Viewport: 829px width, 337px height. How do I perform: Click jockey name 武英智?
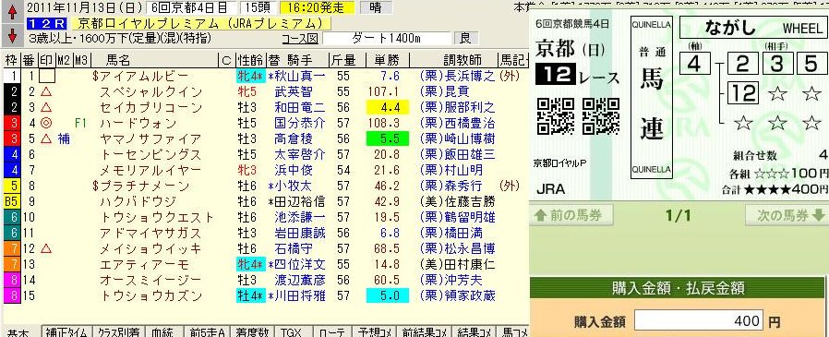click(x=294, y=92)
